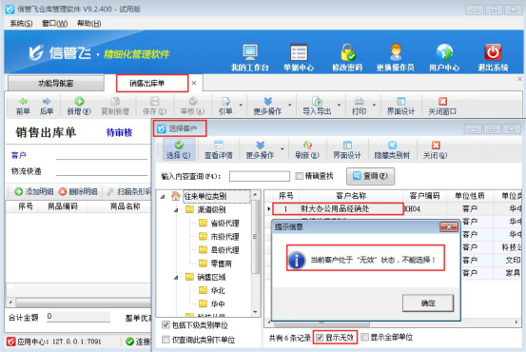Open 导入导出 dropdown arrow

[x=340, y=106]
